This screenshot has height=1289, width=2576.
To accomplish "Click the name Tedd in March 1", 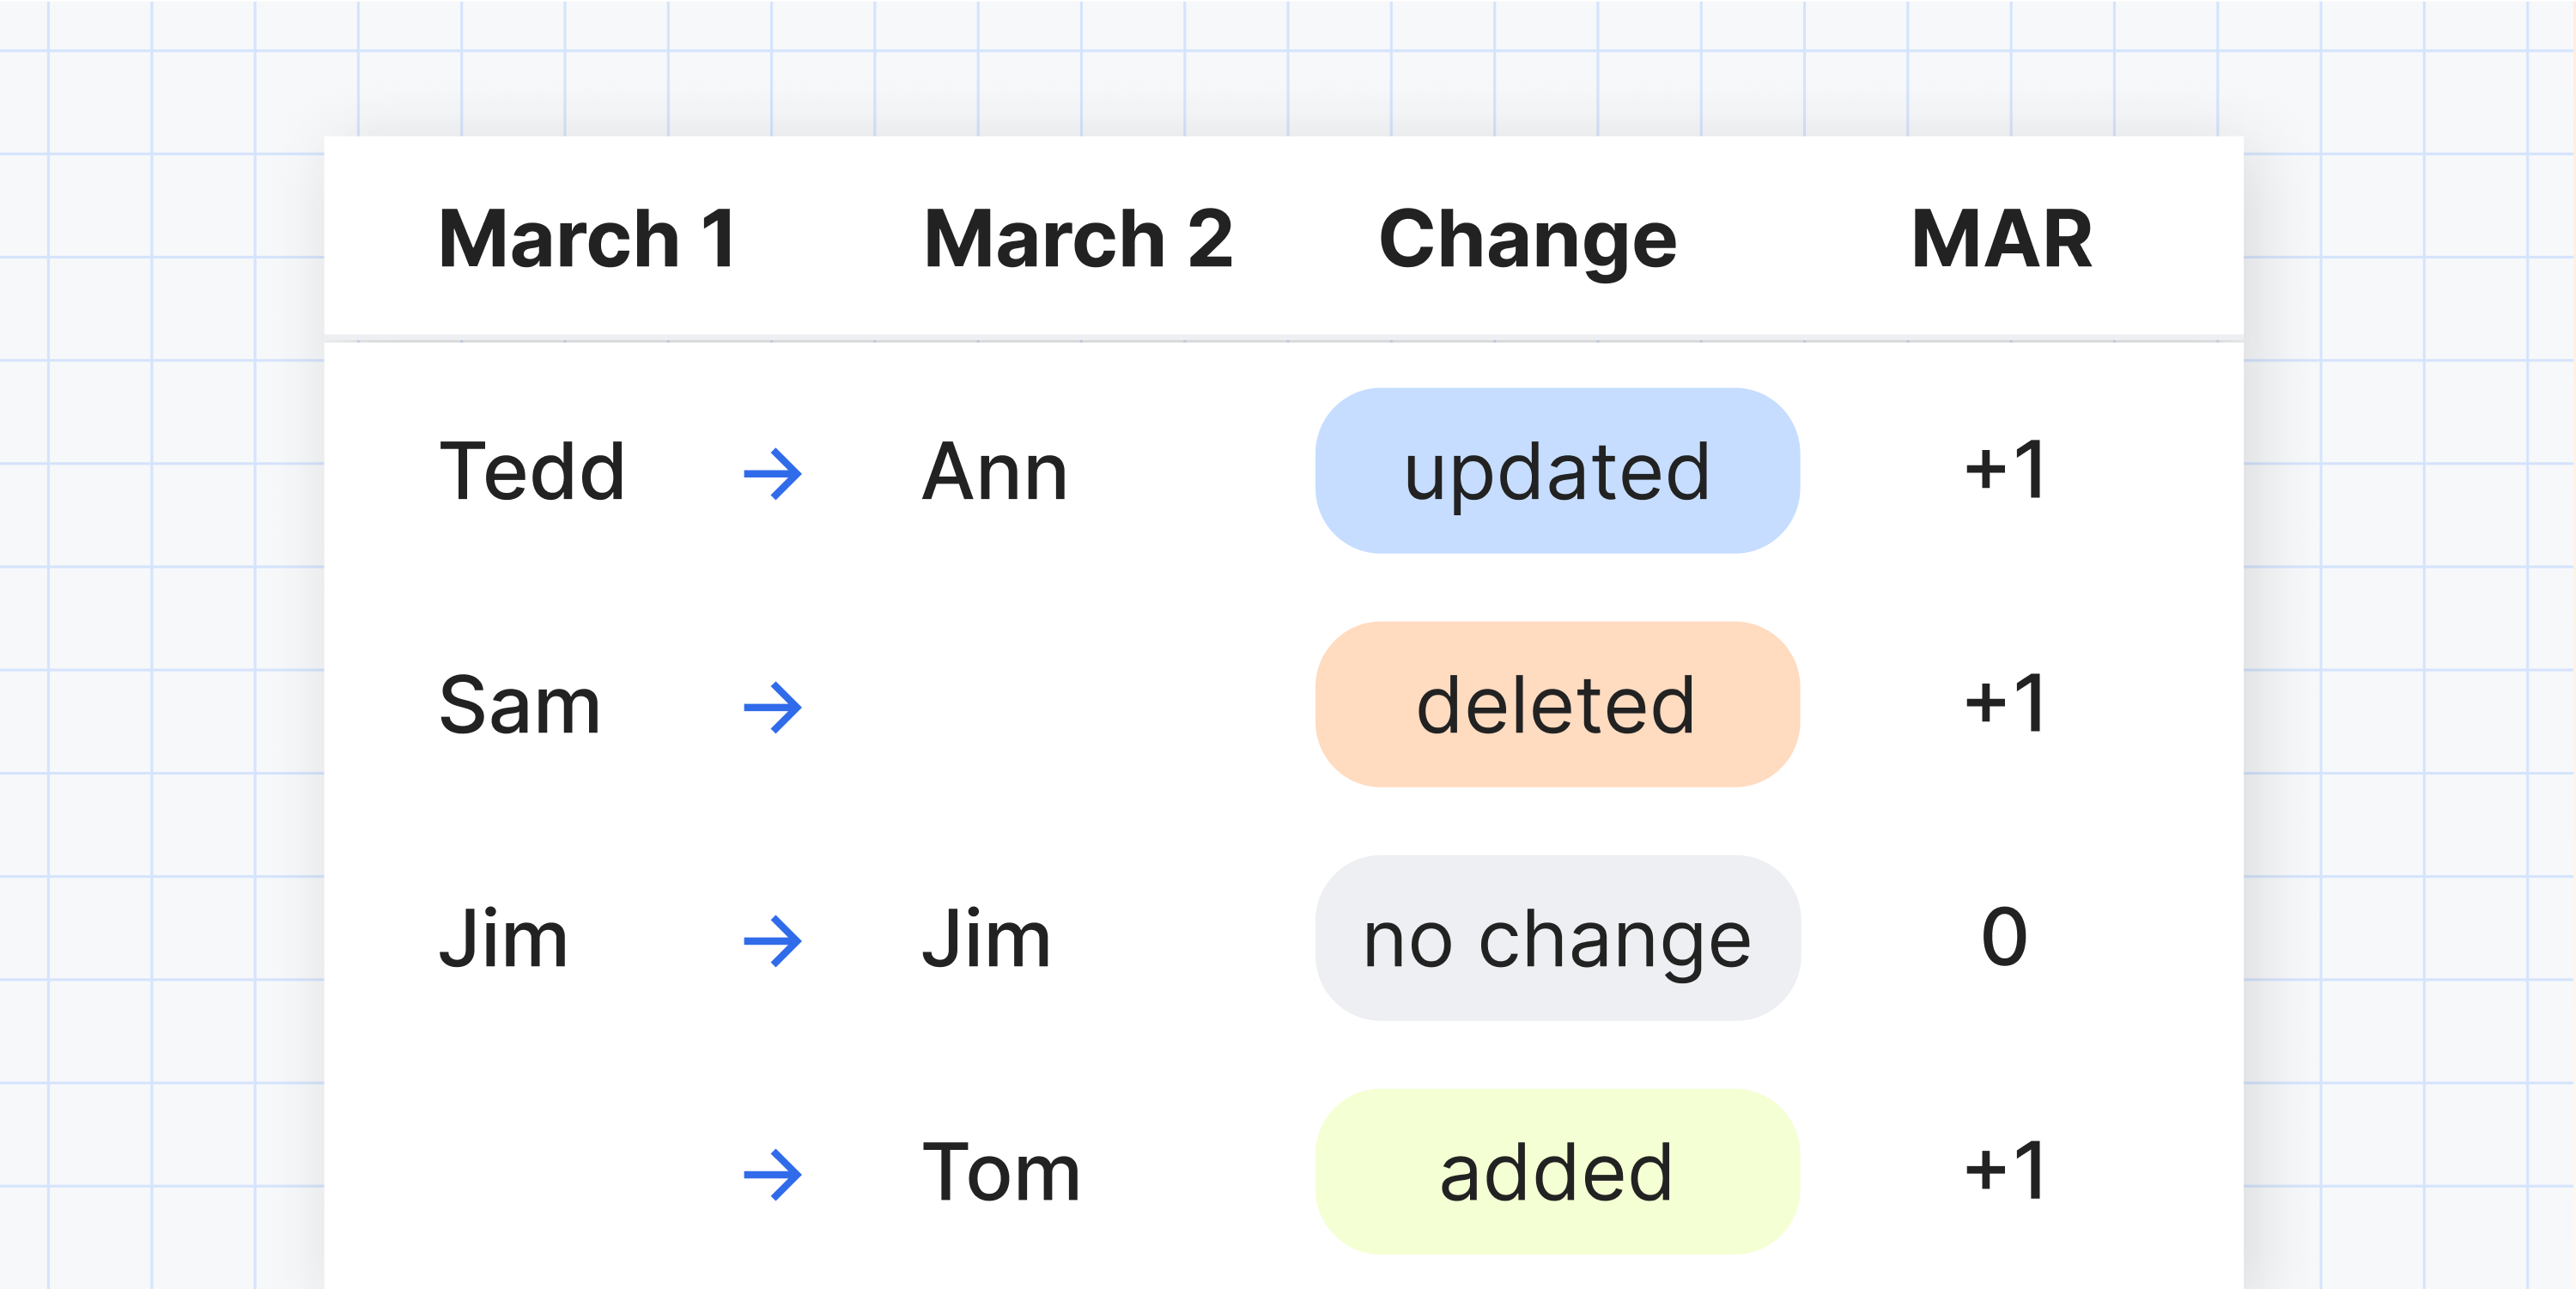I will [x=533, y=471].
